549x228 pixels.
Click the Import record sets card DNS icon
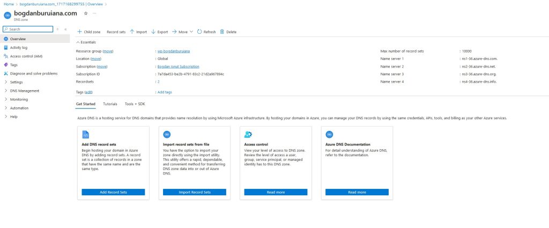click(167, 135)
